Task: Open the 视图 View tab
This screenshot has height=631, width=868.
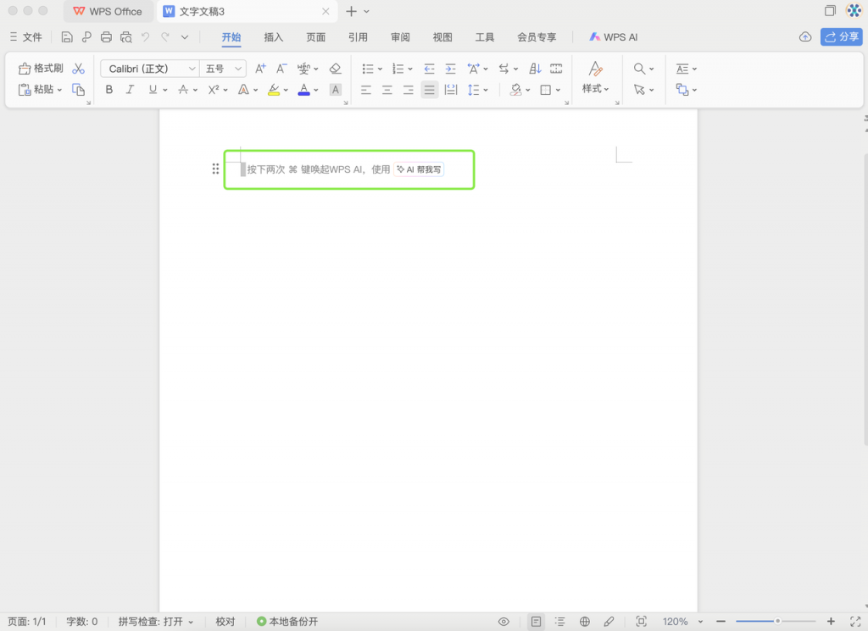Action: tap(442, 37)
